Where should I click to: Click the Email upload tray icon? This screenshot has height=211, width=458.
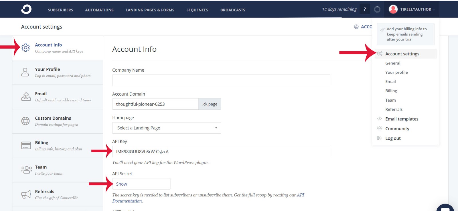click(26, 97)
